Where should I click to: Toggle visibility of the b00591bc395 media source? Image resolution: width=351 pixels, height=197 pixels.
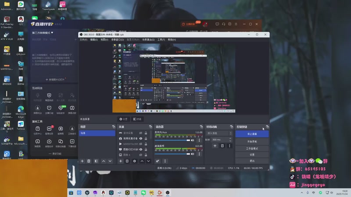coord(141,144)
